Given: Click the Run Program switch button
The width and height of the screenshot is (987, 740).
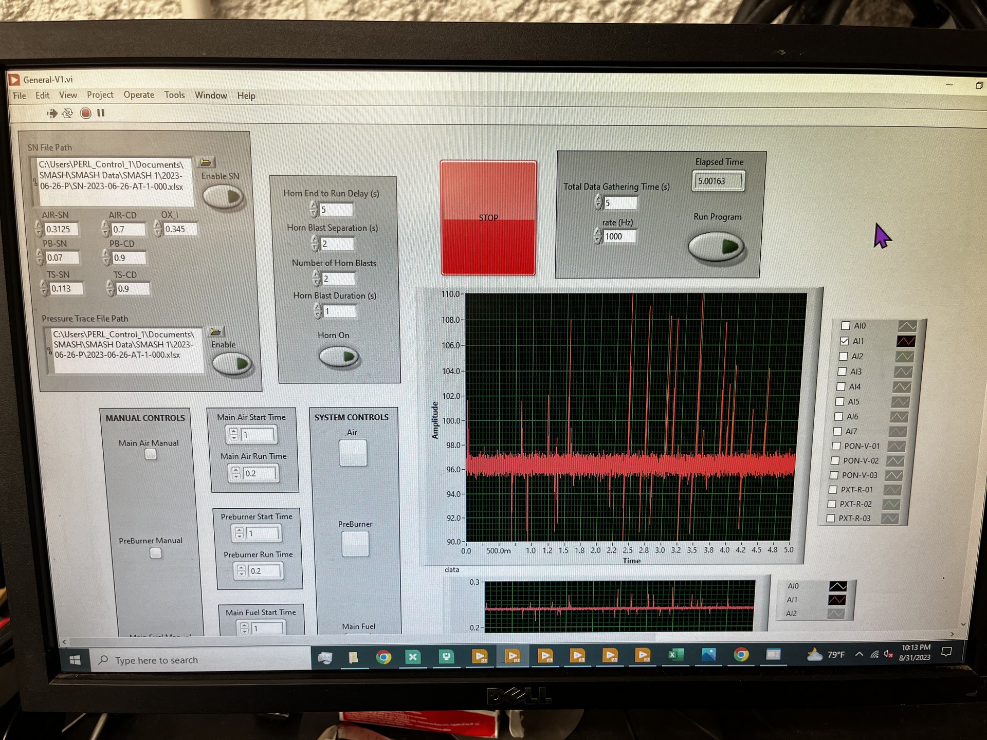Looking at the screenshot, I should 717,247.
